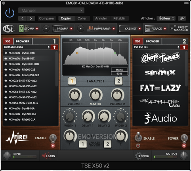Select the 3 Sigma Audio brand
The width and height of the screenshot is (191, 171).
(160, 118)
